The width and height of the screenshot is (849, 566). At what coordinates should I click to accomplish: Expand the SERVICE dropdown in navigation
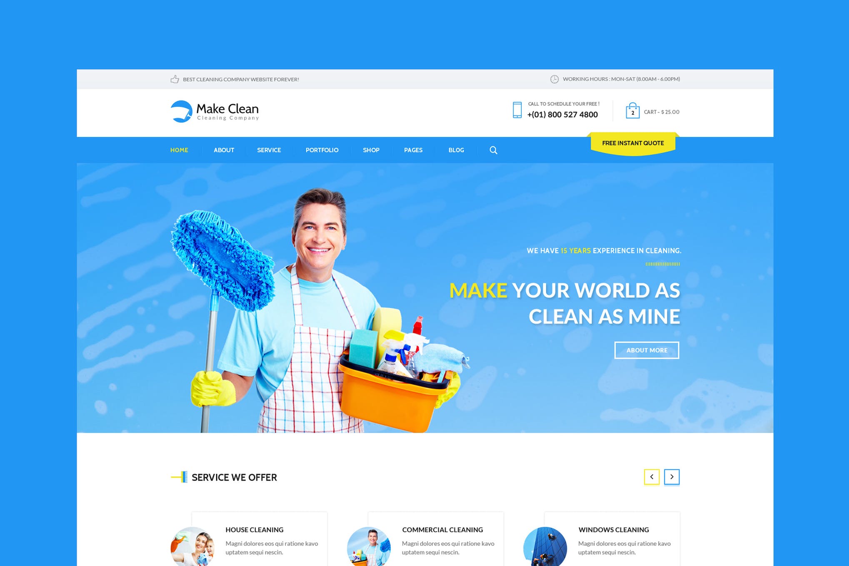click(x=268, y=150)
